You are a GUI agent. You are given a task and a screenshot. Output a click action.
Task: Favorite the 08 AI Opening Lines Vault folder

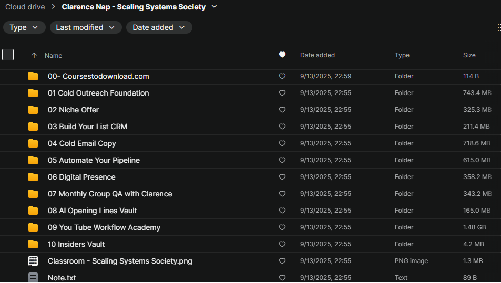(x=282, y=211)
